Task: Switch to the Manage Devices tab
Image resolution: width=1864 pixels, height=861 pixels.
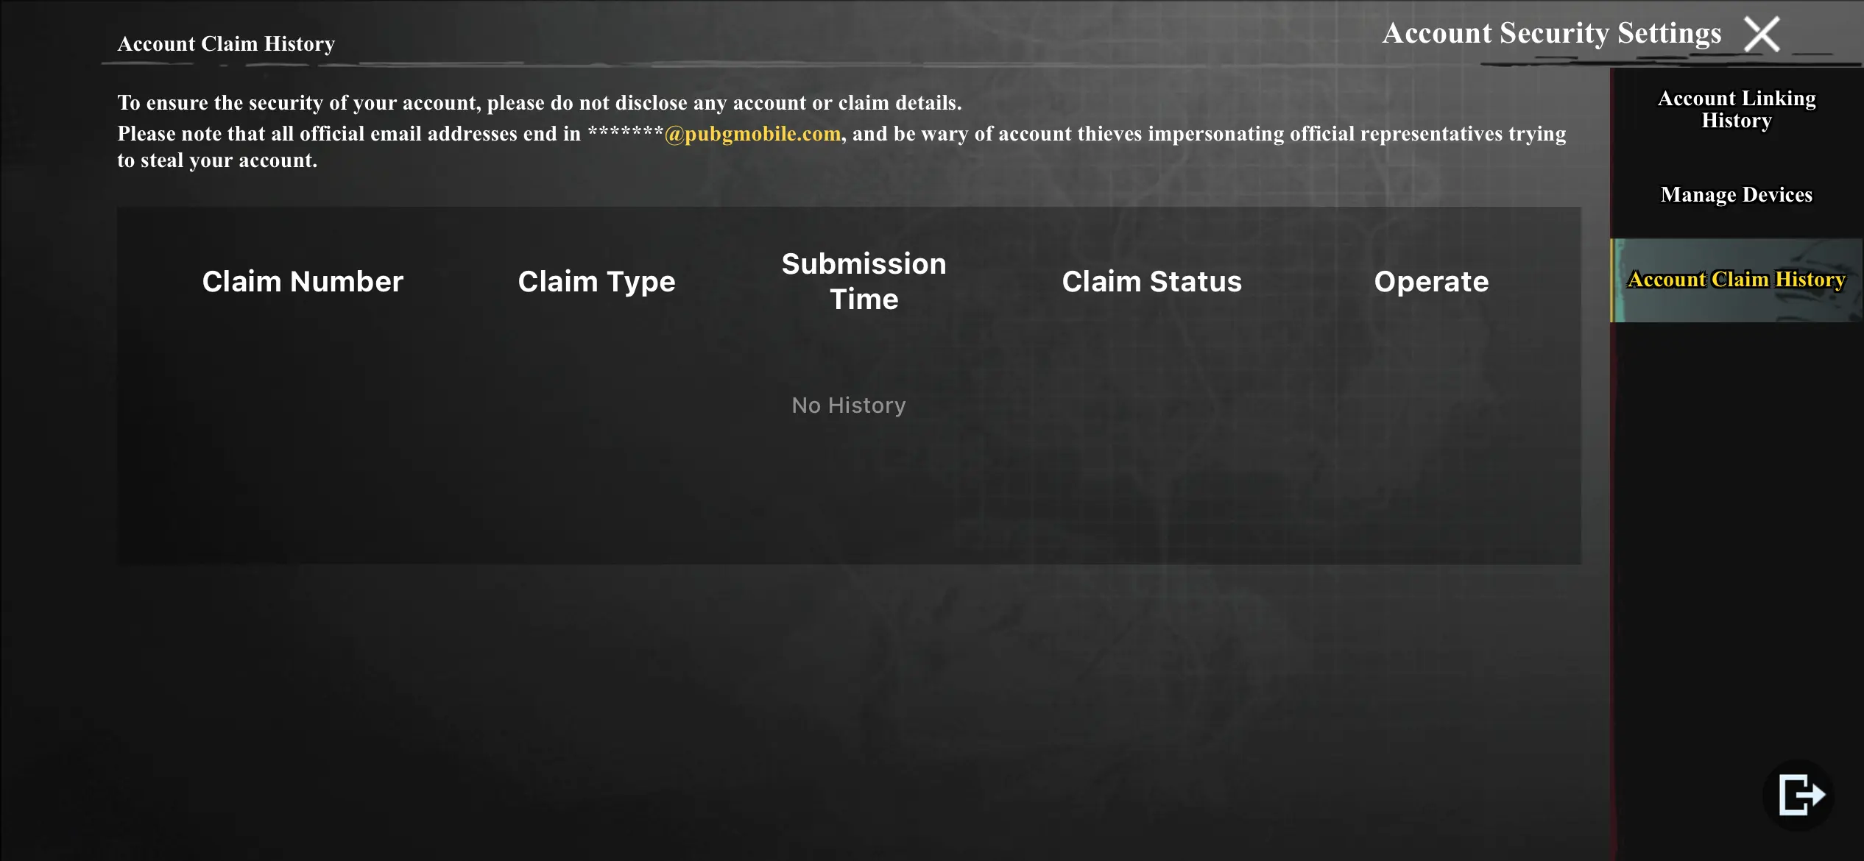Action: pos(1736,194)
